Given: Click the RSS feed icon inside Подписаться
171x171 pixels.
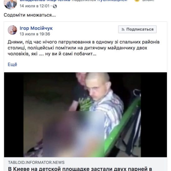Looking at the screenshot, I should click(x=123, y=30).
